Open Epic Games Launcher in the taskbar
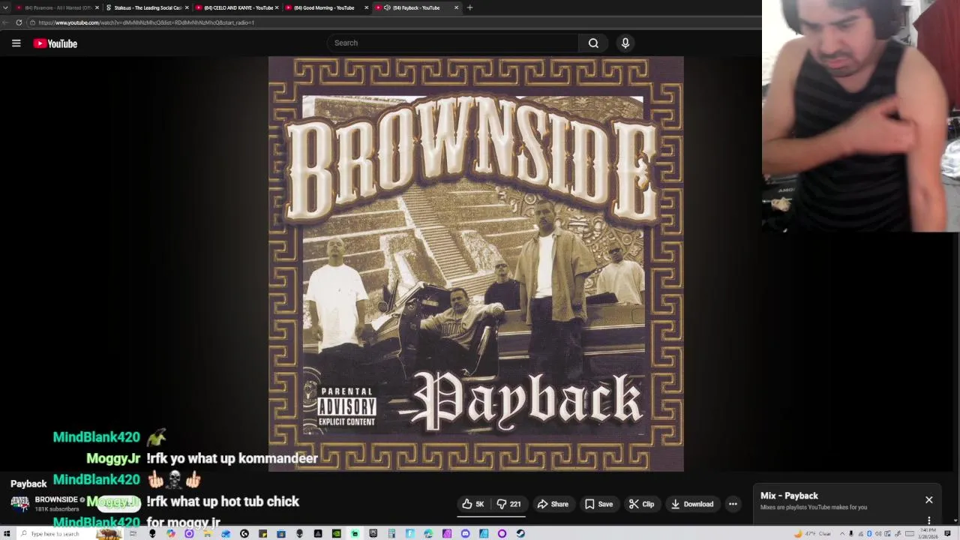Image resolution: width=960 pixels, height=540 pixels. 373,533
